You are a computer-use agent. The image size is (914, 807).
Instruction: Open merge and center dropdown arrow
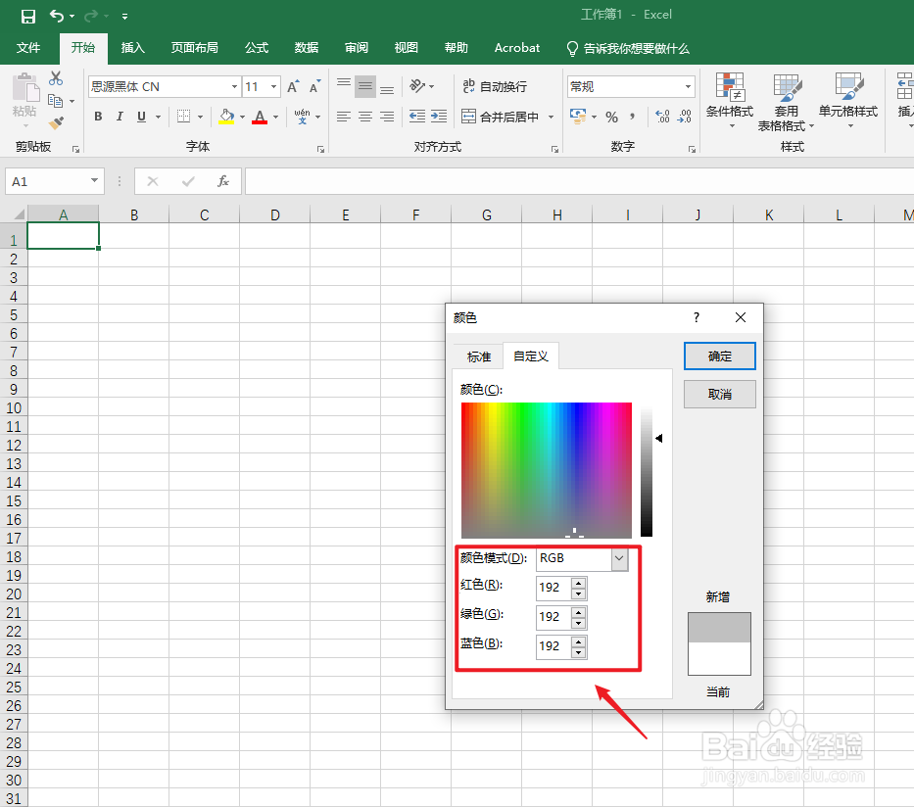click(551, 118)
